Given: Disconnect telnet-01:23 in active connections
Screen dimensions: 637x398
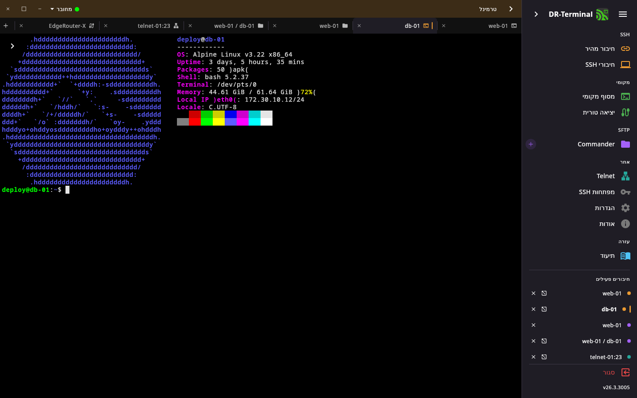Looking at the screenshot, I should click(533, 357).
